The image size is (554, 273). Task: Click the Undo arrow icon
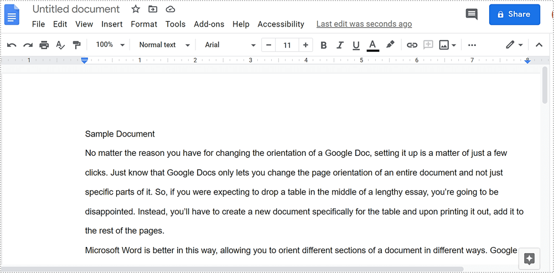click(x=12, y=45)
